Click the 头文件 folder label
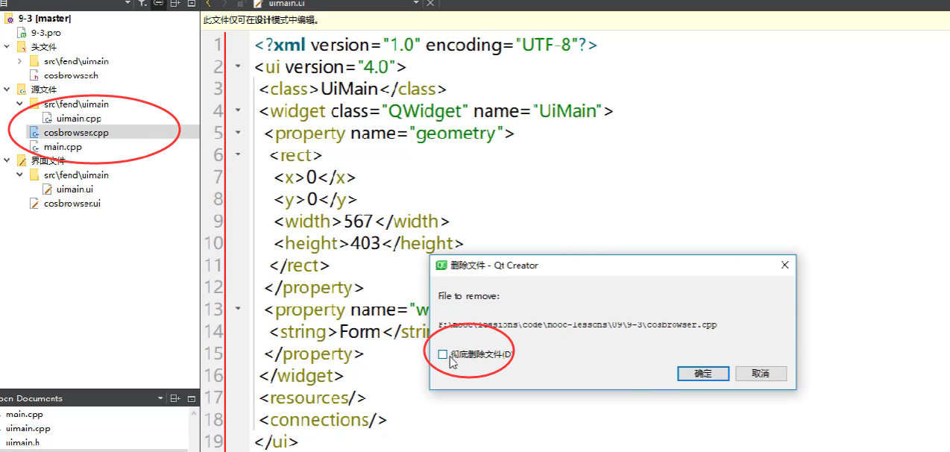Screen dimensions: 950x452 click(x=43, y=47)
